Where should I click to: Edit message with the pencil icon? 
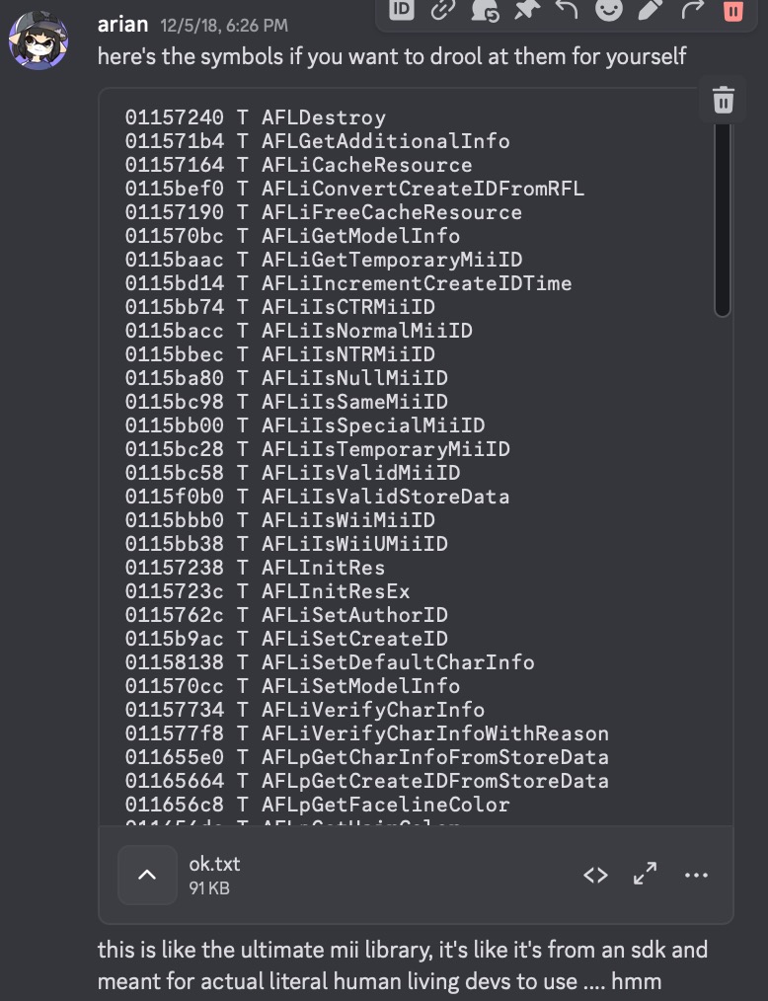pos(650,9)
